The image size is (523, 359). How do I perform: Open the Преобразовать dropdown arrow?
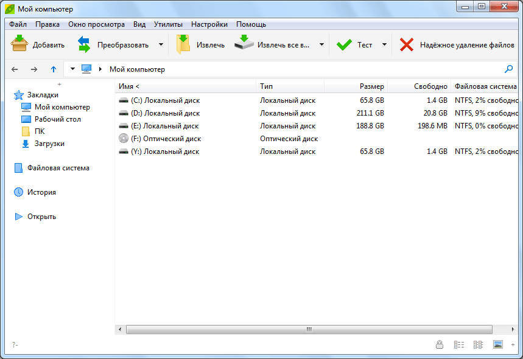(161, 44)
